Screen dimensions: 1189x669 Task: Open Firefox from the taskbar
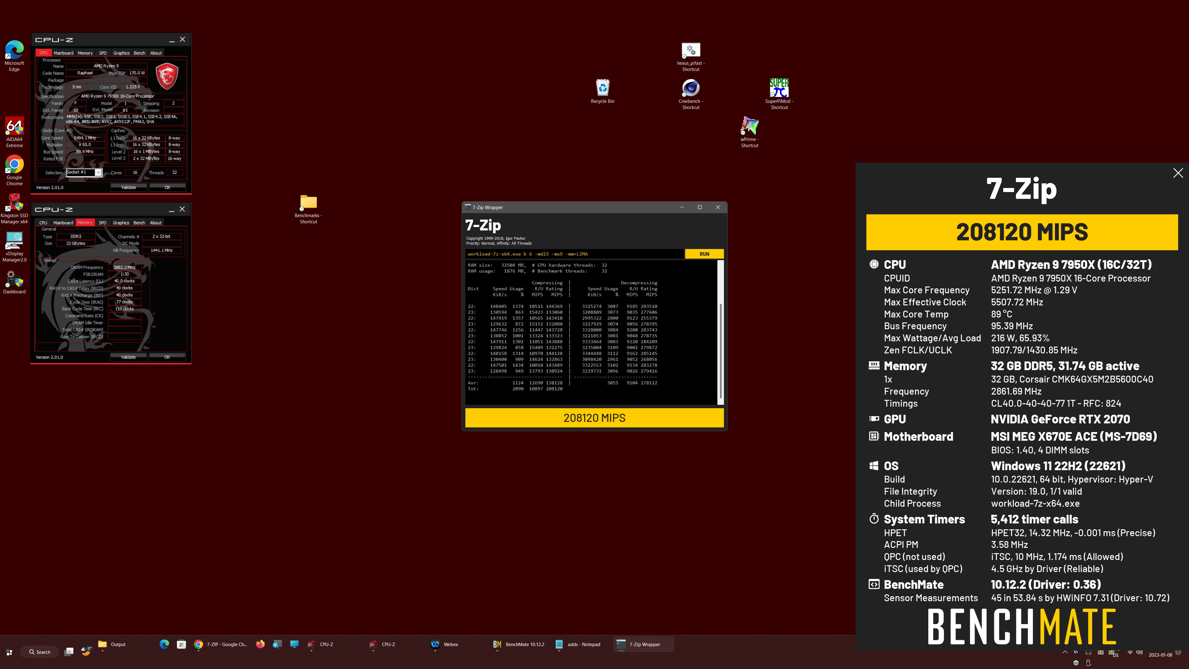(x=260, y=644)
